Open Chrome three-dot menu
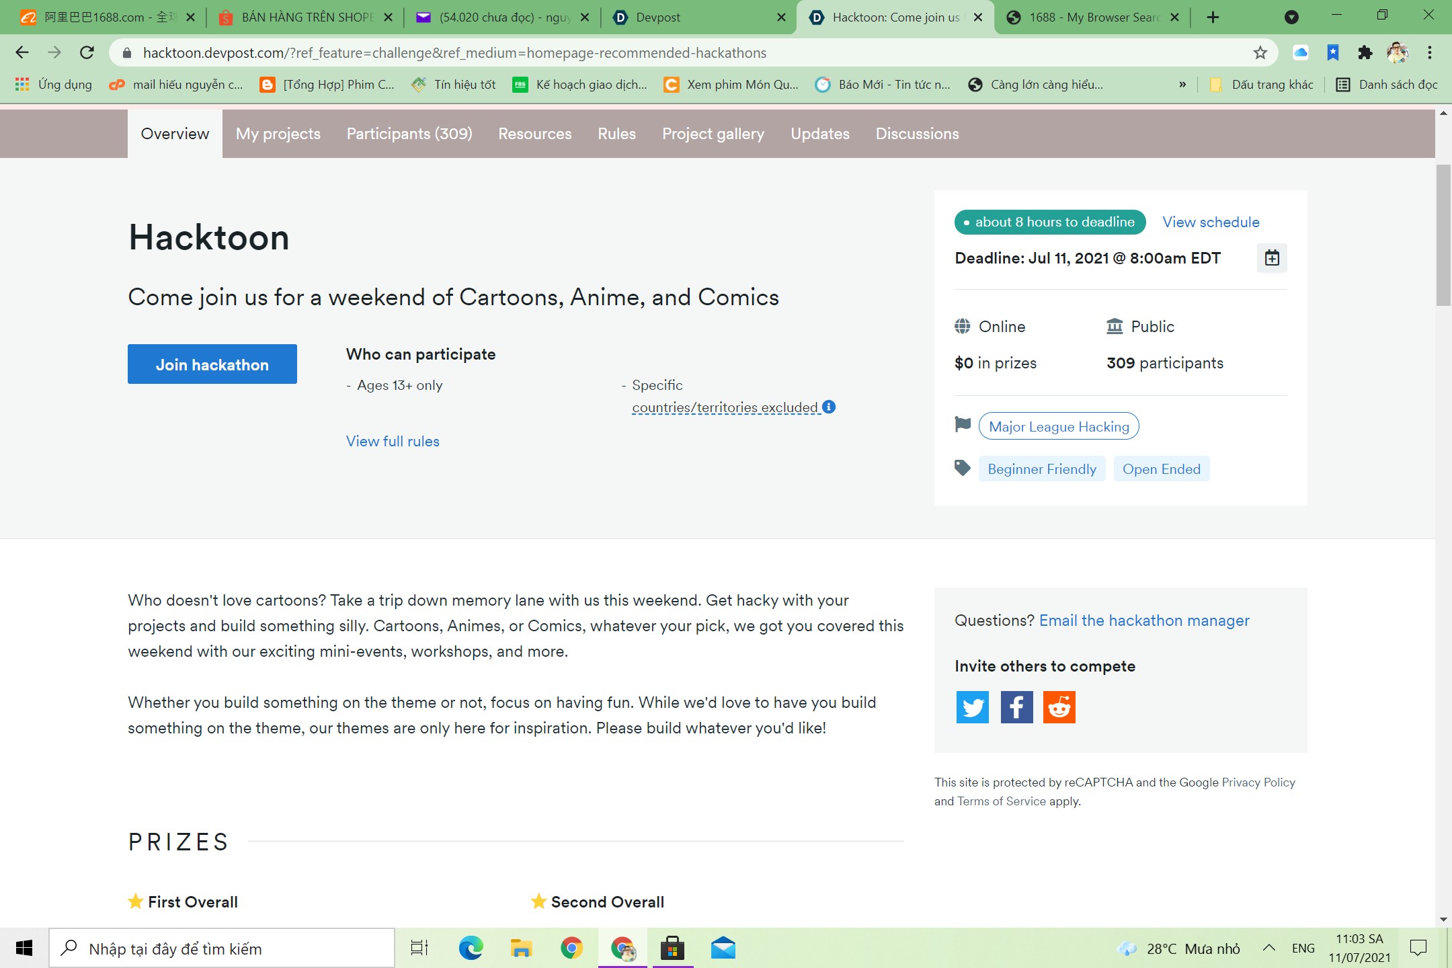Screen dimensions: 1452x968 pos(1429,52)
